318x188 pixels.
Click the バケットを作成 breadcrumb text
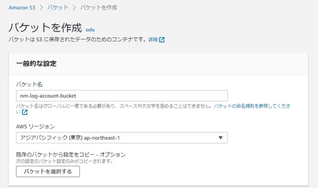98,7
